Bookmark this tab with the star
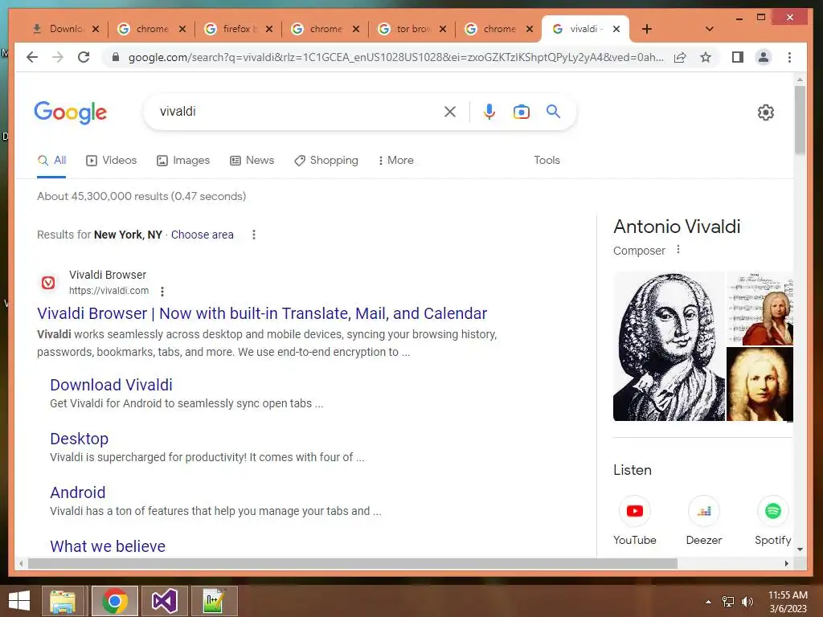This screenshot has height=617, width=823. click(x=706, y=57)
